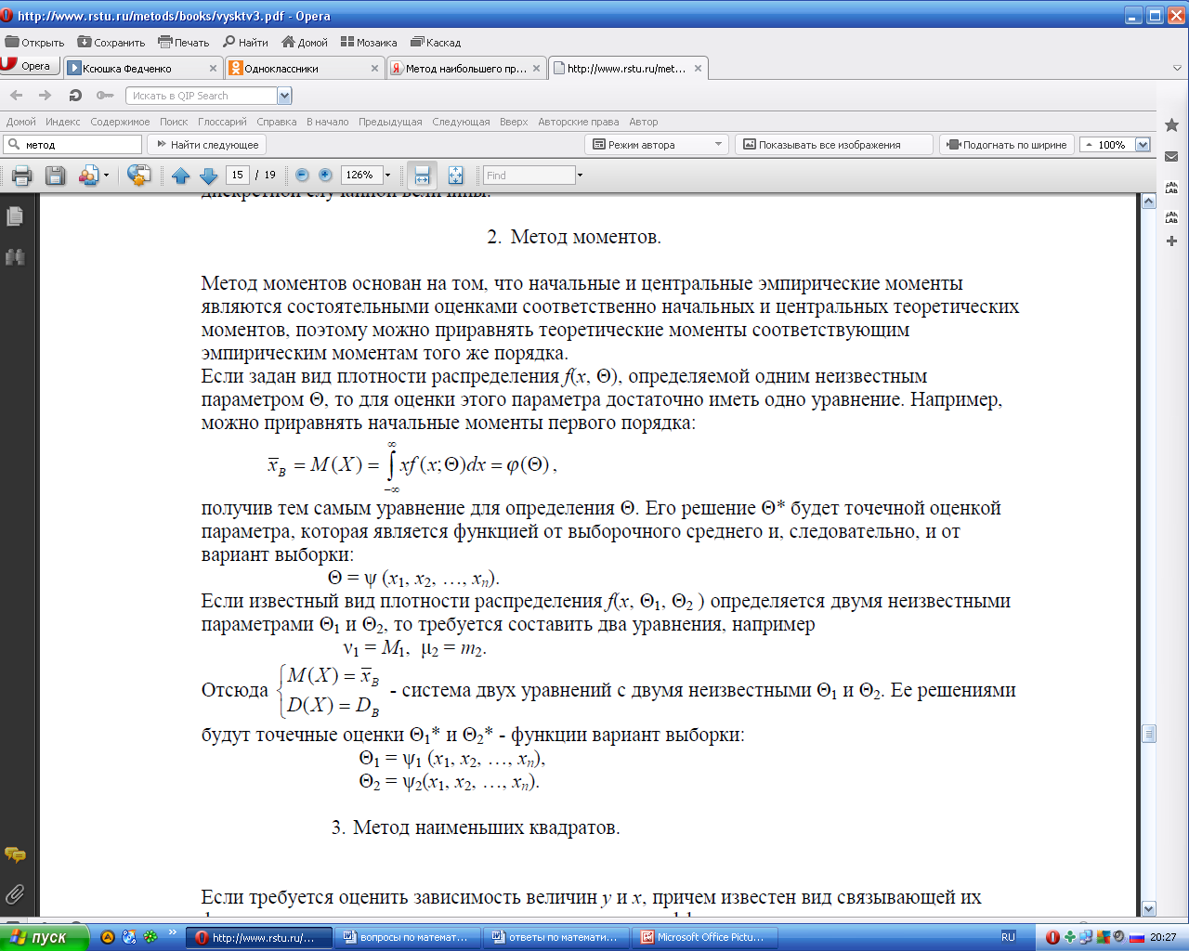Open the пуск Start button
This screenshot has width=1189, height=951.
click(x=44, y=937)
